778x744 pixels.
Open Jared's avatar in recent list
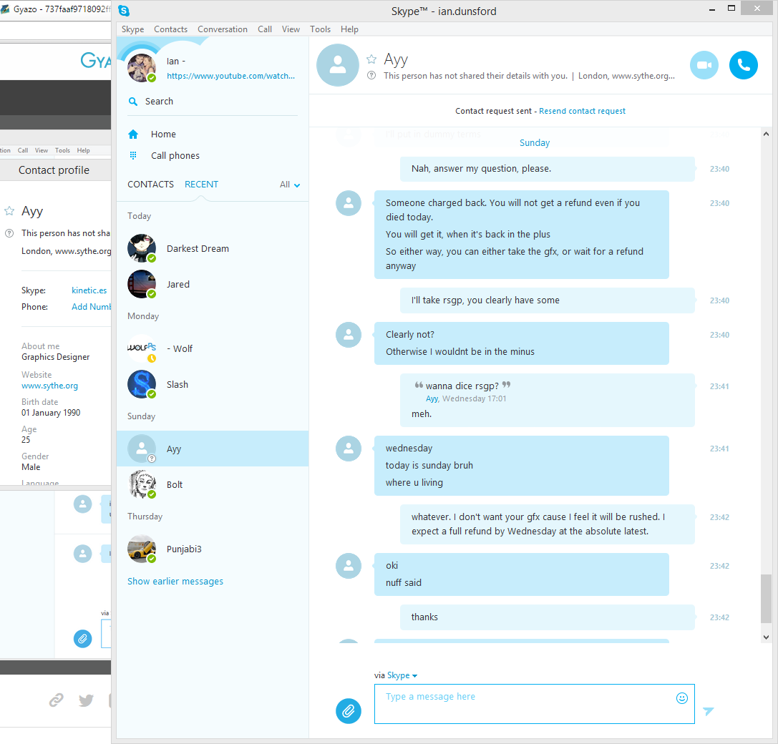click(142, 284)
